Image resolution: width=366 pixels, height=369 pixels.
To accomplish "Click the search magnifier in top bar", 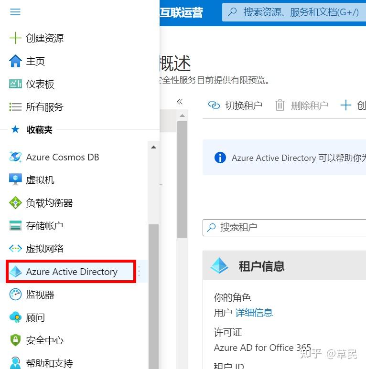I will click(232, 12).
